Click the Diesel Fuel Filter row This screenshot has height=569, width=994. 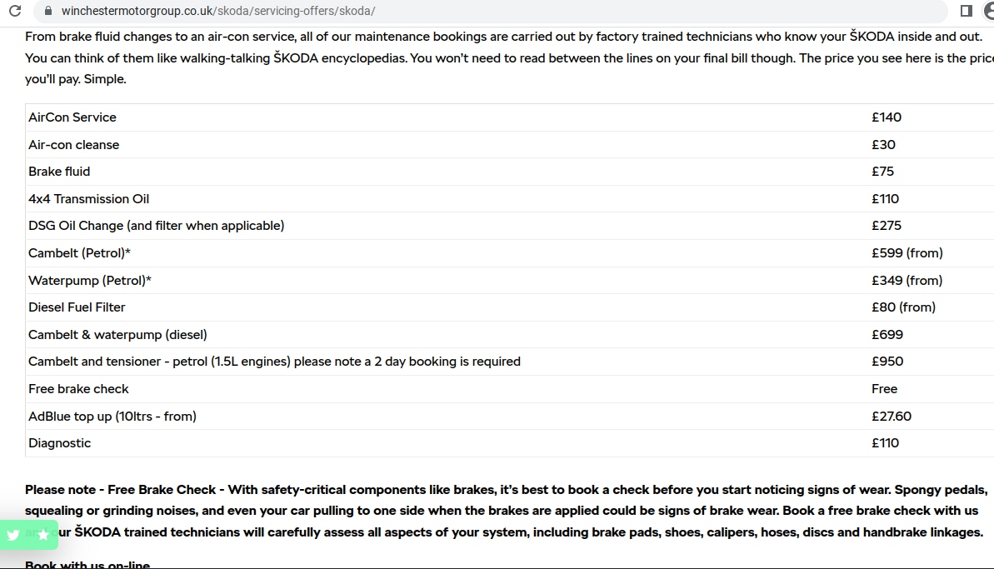pyautogui.click(x=77, y=307)
